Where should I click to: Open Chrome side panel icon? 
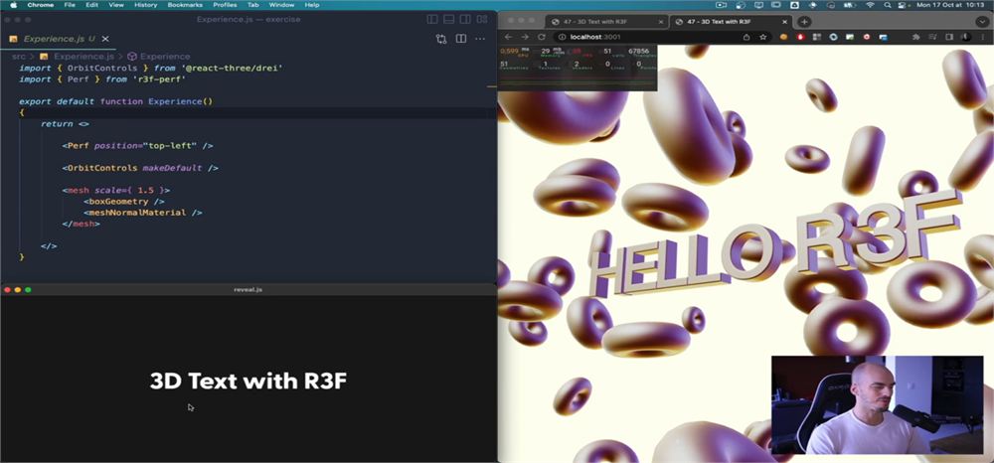(949, 37)
